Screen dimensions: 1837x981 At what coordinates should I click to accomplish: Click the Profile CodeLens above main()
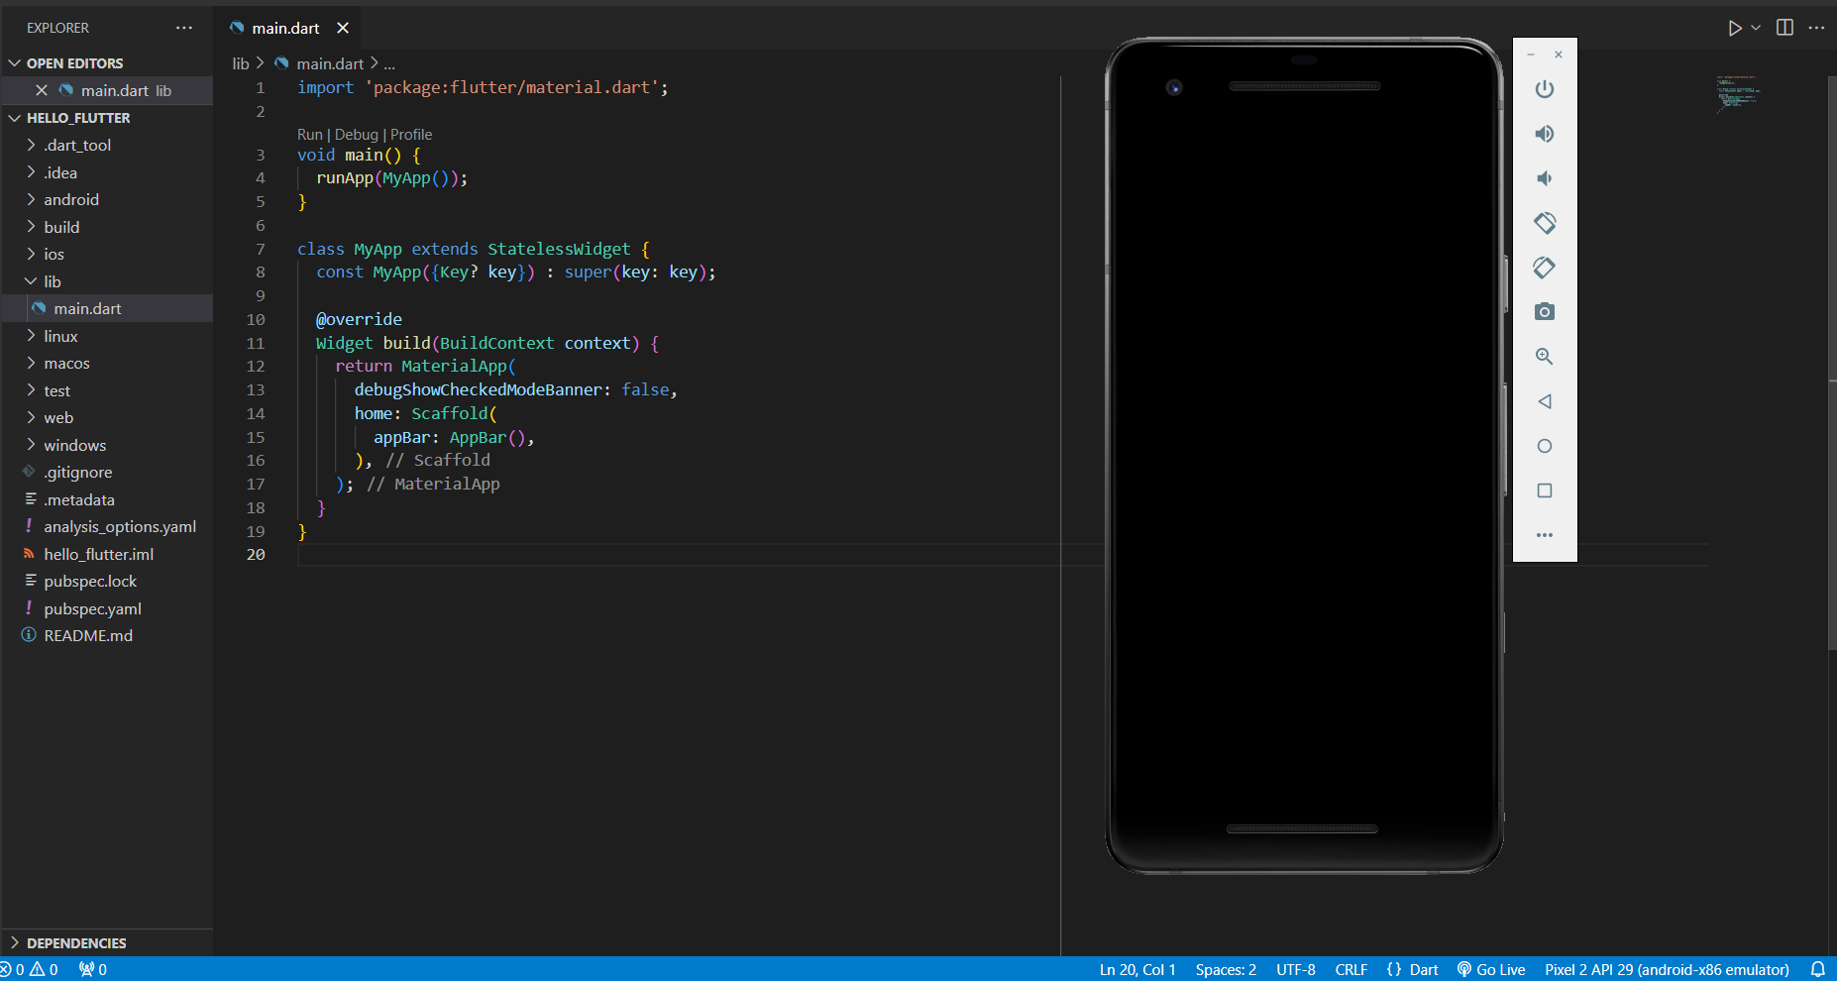411,135
